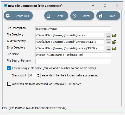The width and height of the screenshot is (125, 115).
Task: Browse for Error Directory with ellipsis button
Action: tap(109, 49)
